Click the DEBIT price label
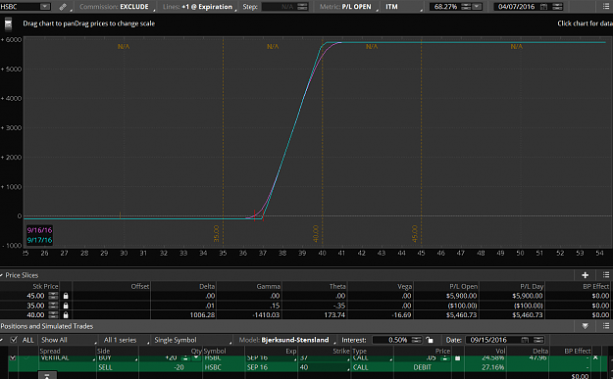The width and height of the screenshot is (613, 379). pos(422,367)
